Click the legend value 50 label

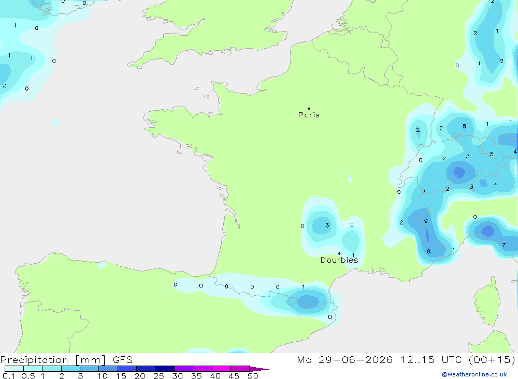tap(253, 376)
